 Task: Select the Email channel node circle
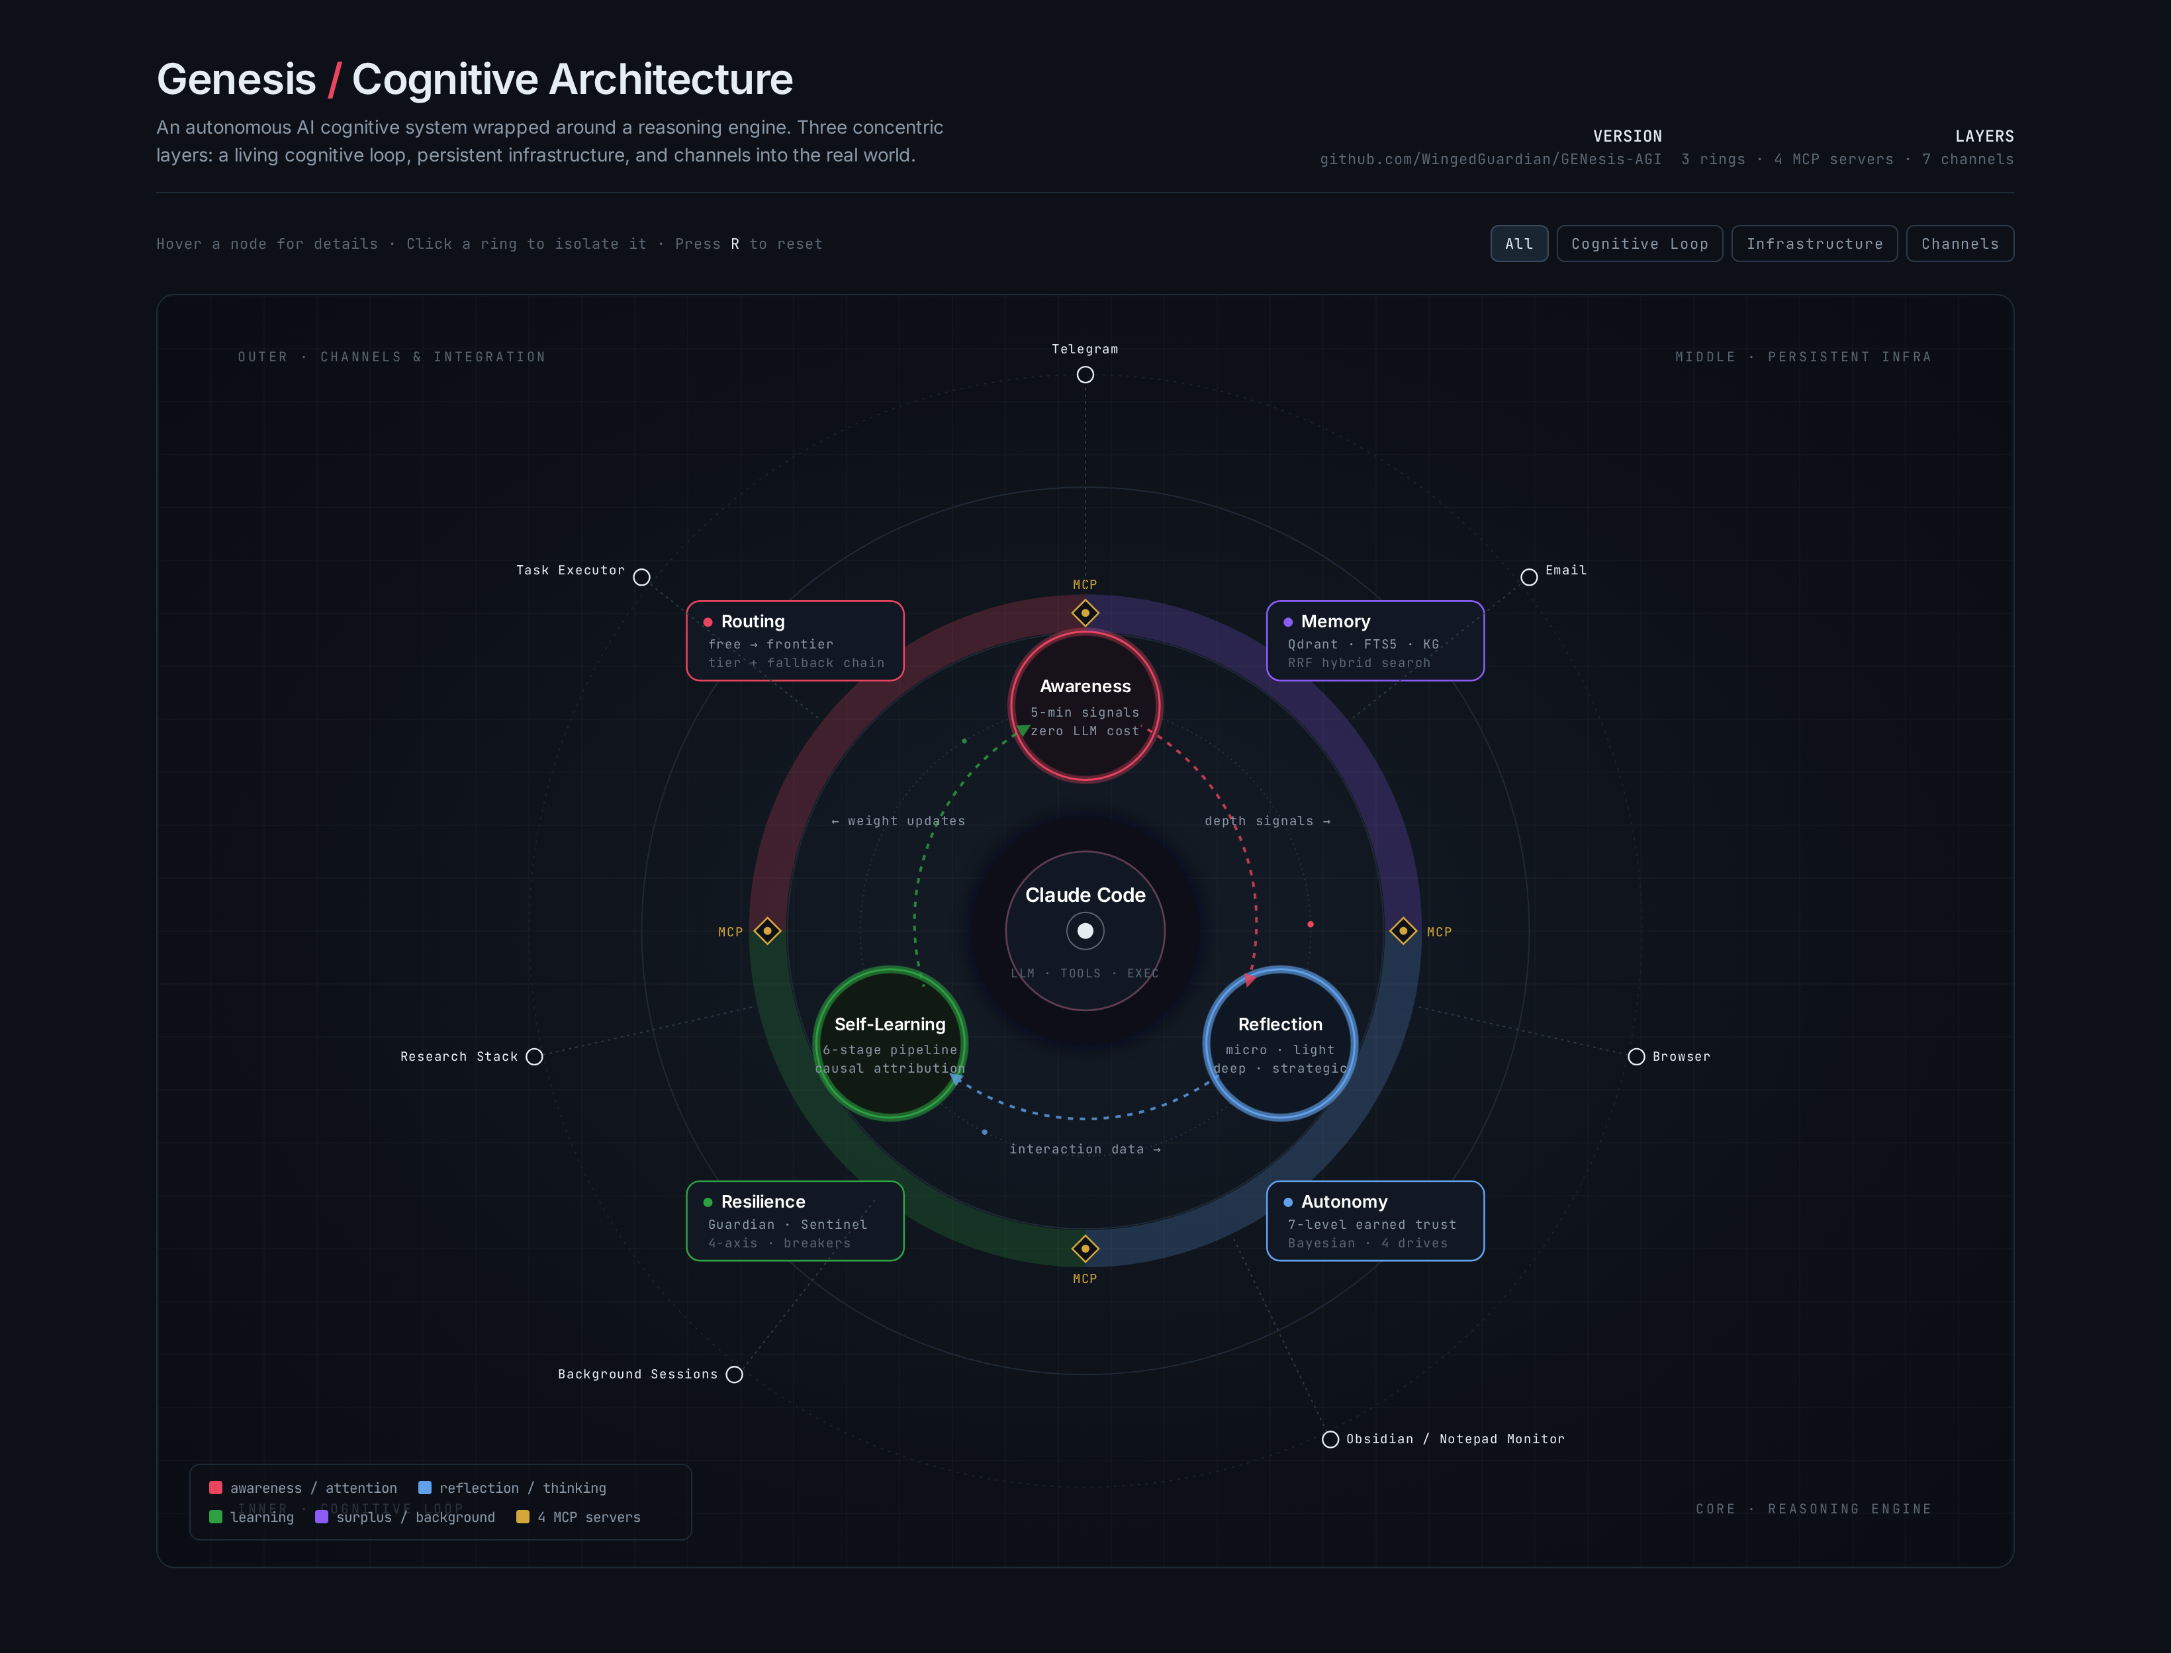click(1528, 578)
